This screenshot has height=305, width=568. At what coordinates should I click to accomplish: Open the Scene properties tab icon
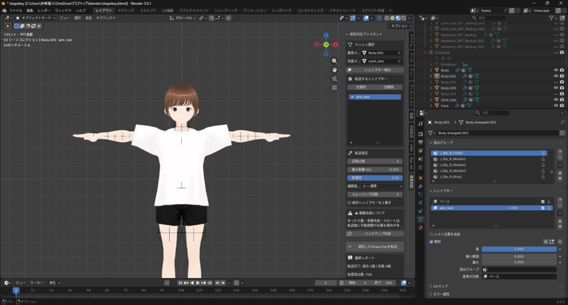coord(420,159)
